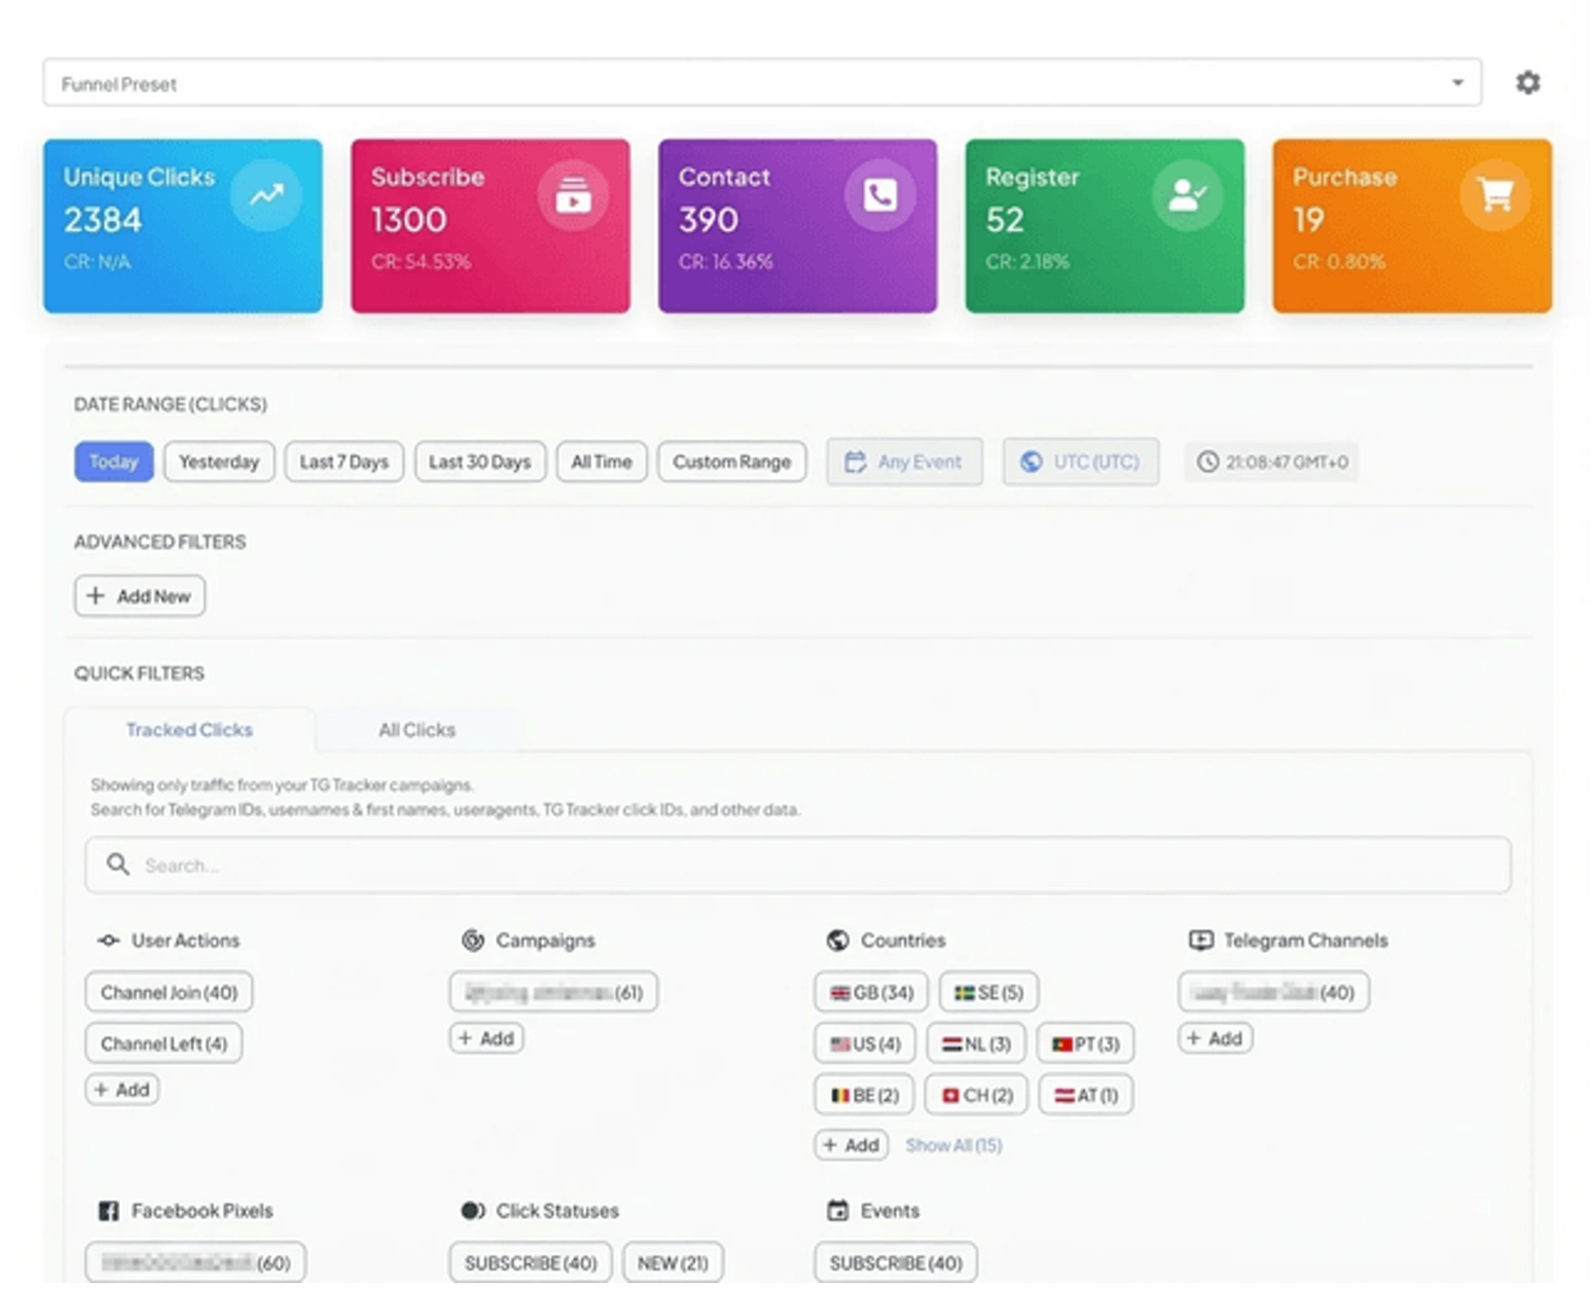Click the clock icon beside current time

pyautogui.click(x=1208, y=462)
